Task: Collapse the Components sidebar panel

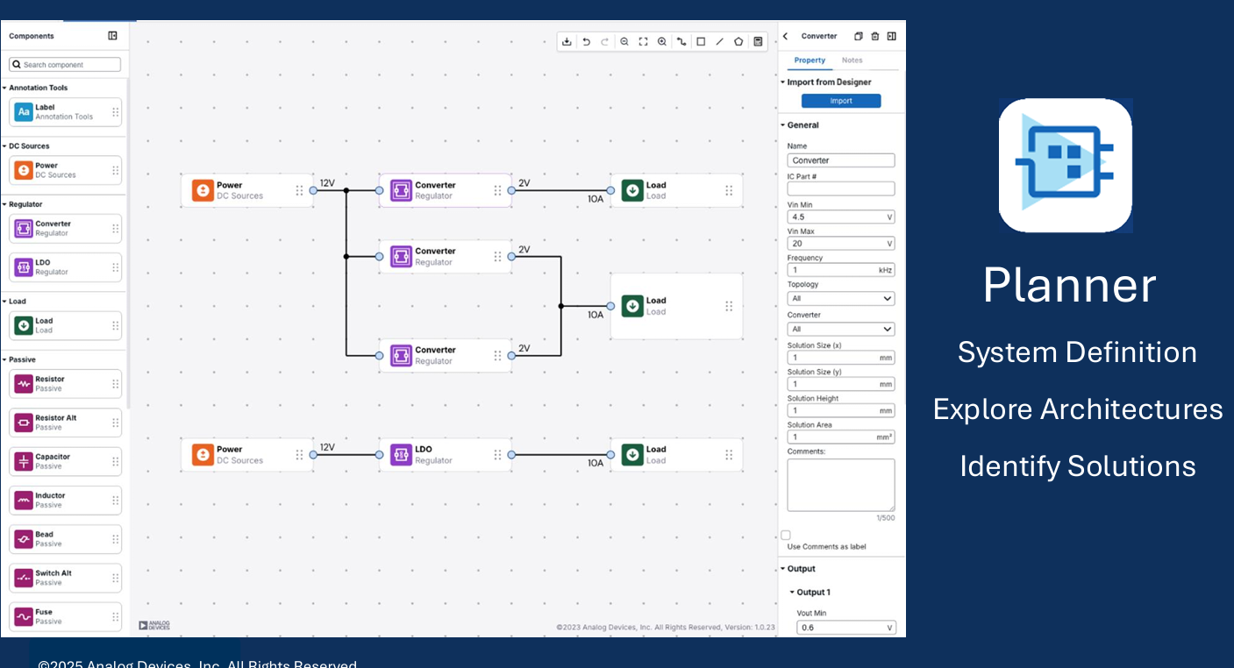Action: (x=112, y=36)
